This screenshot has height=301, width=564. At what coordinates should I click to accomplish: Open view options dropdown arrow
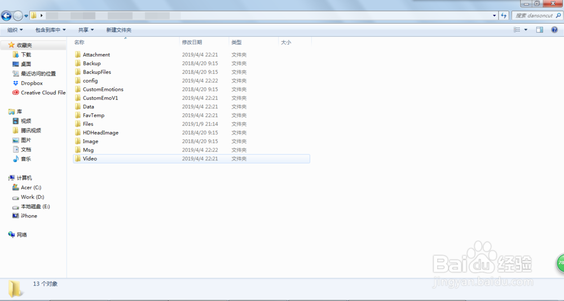526,30
